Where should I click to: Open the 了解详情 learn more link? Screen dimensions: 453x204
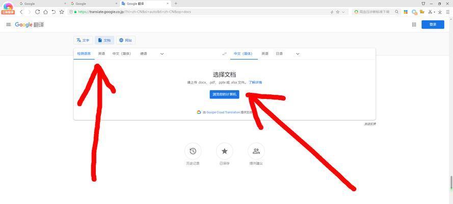pos(255,82)
